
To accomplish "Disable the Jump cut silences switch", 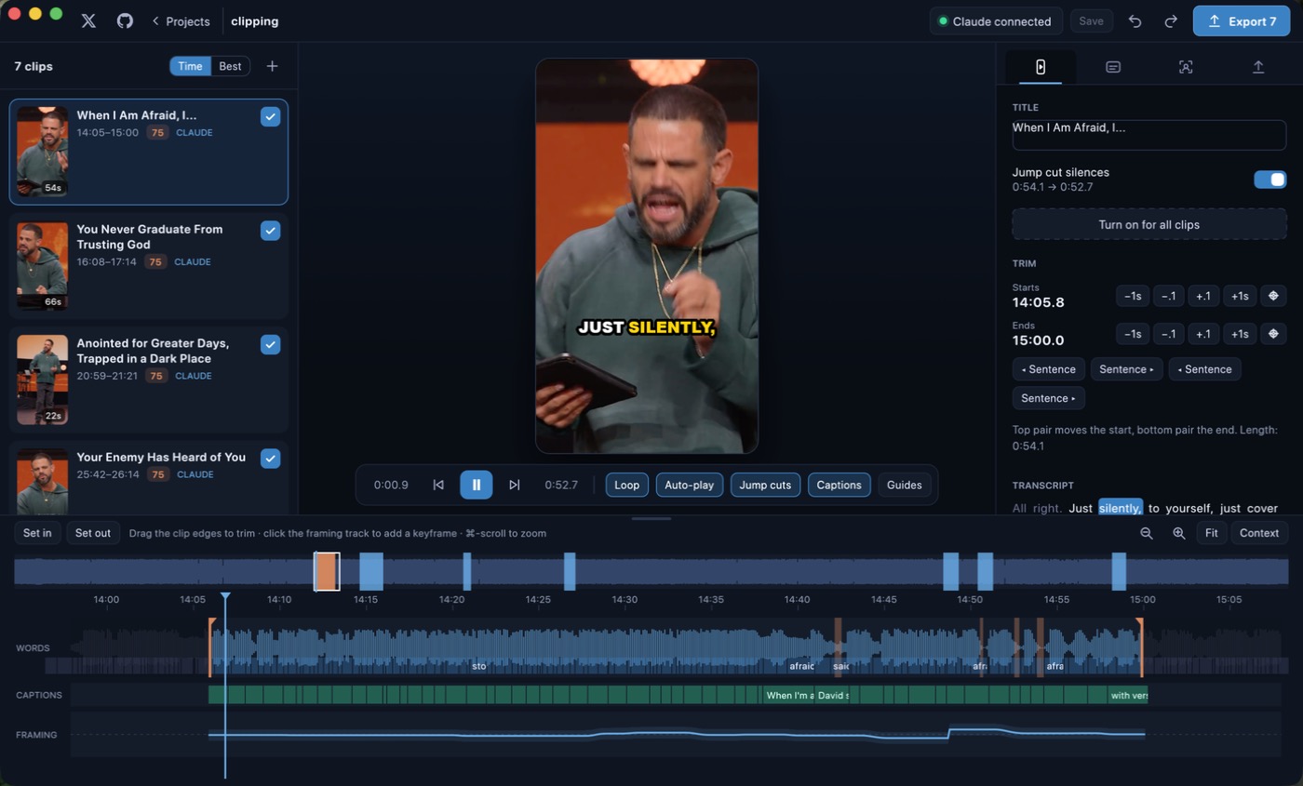I will point(1270,180).
